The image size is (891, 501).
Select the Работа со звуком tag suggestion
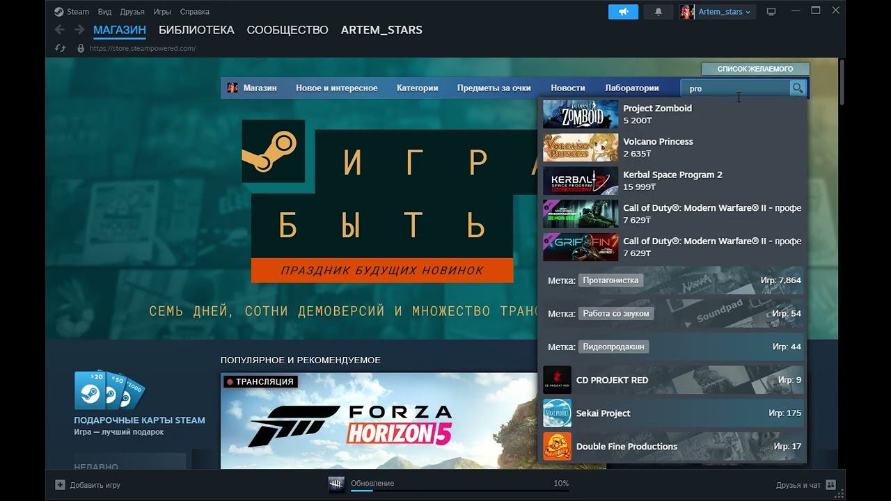pyautogui.click(x=672, y=313)
